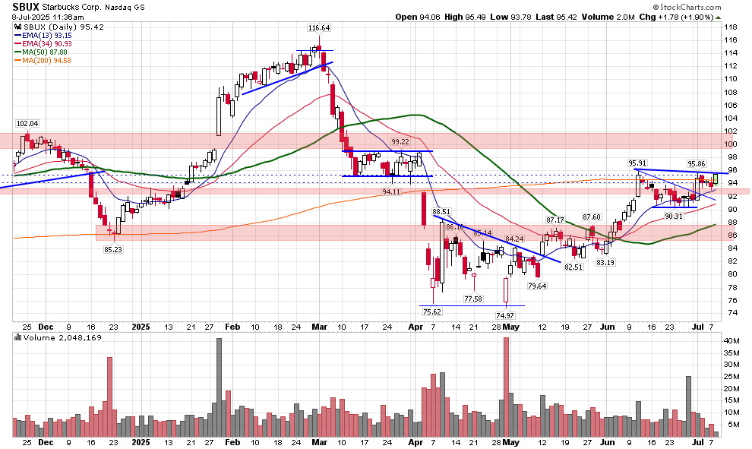Click the Volume 2.0M header value
Screen dimensions: 752x449
click(x=608, y=17)
